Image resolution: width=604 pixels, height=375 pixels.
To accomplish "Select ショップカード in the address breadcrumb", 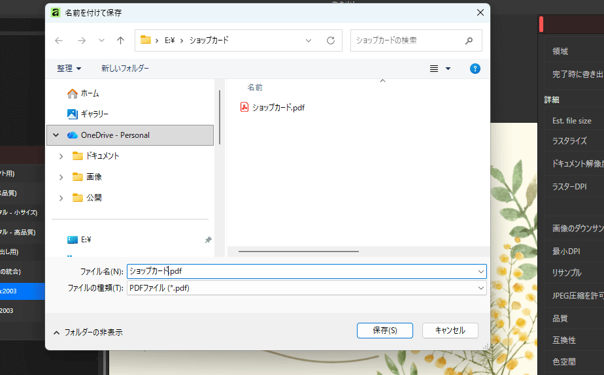I will tap(209, 41).
